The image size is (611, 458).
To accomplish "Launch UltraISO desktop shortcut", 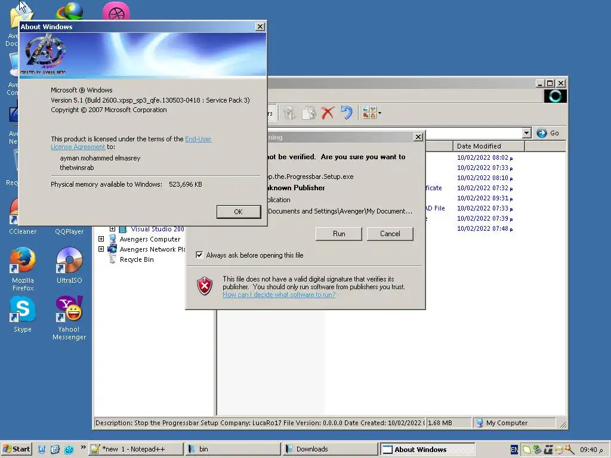I will 69,265.
